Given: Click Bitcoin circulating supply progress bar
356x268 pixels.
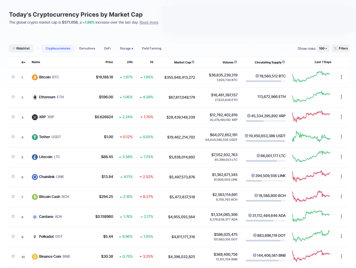Looking at the screenshot, I should click(x=266, y=81).
